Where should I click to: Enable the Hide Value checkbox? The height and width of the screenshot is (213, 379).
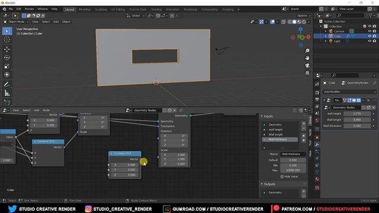point(282,176)
